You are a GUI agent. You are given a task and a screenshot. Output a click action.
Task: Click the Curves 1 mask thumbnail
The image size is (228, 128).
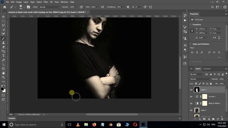(204, 96)
